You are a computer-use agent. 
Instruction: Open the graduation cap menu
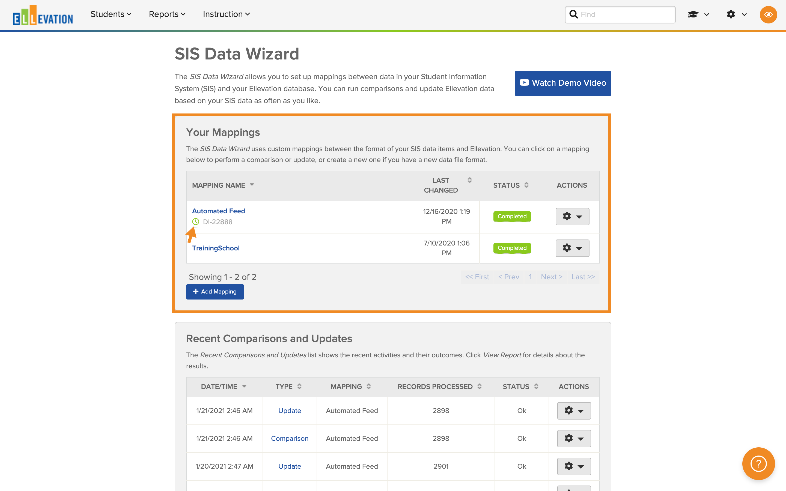pyautogui.click(x=698, y=14)
